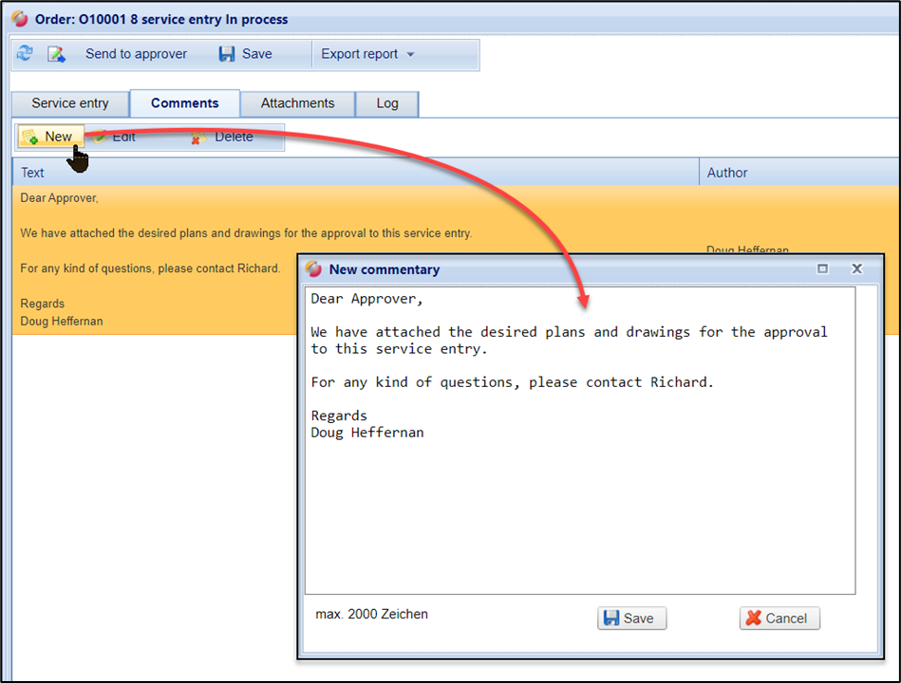Click inside the commentary text area
The image size is (901, 683).
579,512
